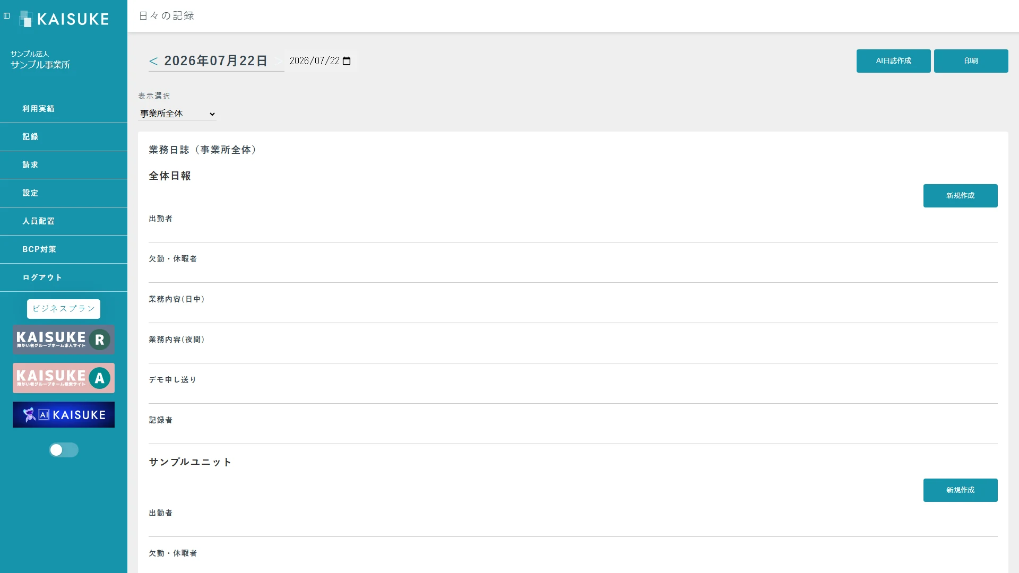Open the 設定 menu item
The image size is (1019, 573).
click(64, 193)
